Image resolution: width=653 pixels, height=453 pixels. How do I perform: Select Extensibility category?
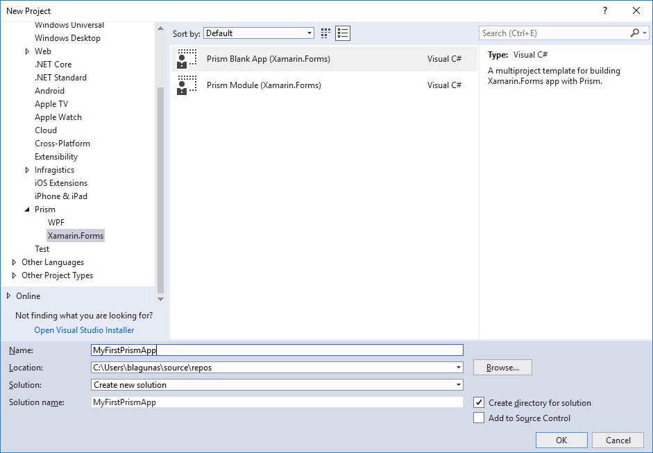point(56,157)
